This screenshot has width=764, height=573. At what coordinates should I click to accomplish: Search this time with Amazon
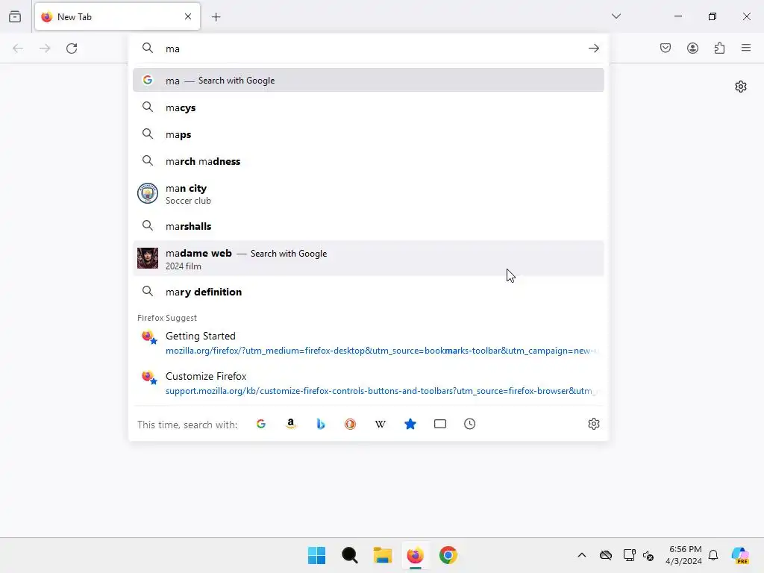point(291,424)
